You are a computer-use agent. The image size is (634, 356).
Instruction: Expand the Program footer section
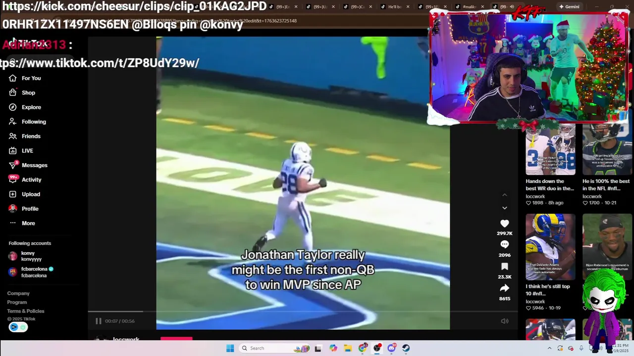click(x=17, y=302)
